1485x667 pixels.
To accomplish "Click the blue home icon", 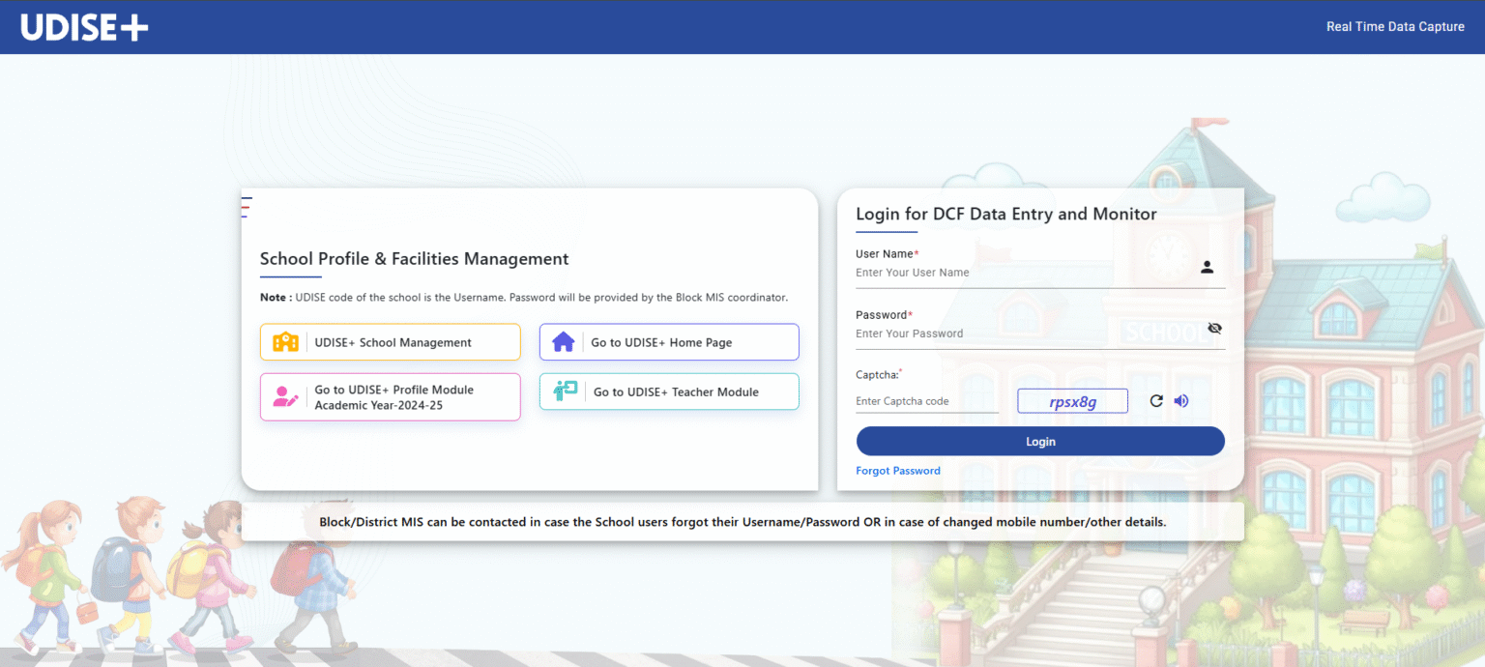I will pyautogui.click(x=563, y=341).
